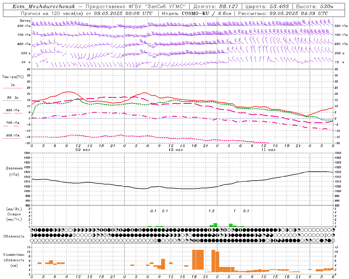Click the Kem_Mezhdurechensk station title

[x=44, y=7]
